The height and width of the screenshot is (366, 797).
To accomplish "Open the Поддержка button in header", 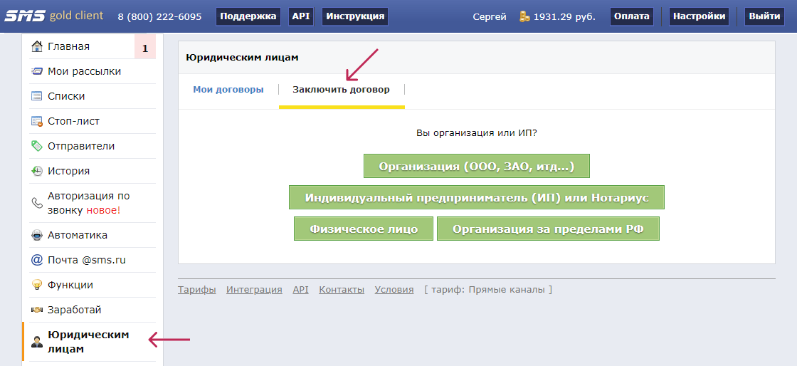I will [248, 16].
